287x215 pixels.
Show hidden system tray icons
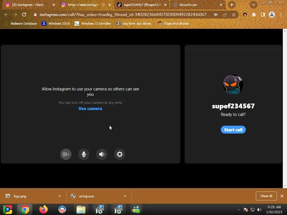239,210
